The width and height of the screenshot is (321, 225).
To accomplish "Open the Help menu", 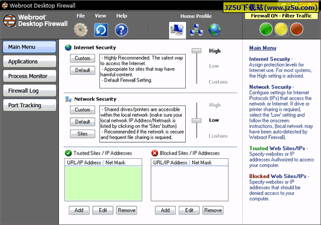I will (x=122, y=16).
